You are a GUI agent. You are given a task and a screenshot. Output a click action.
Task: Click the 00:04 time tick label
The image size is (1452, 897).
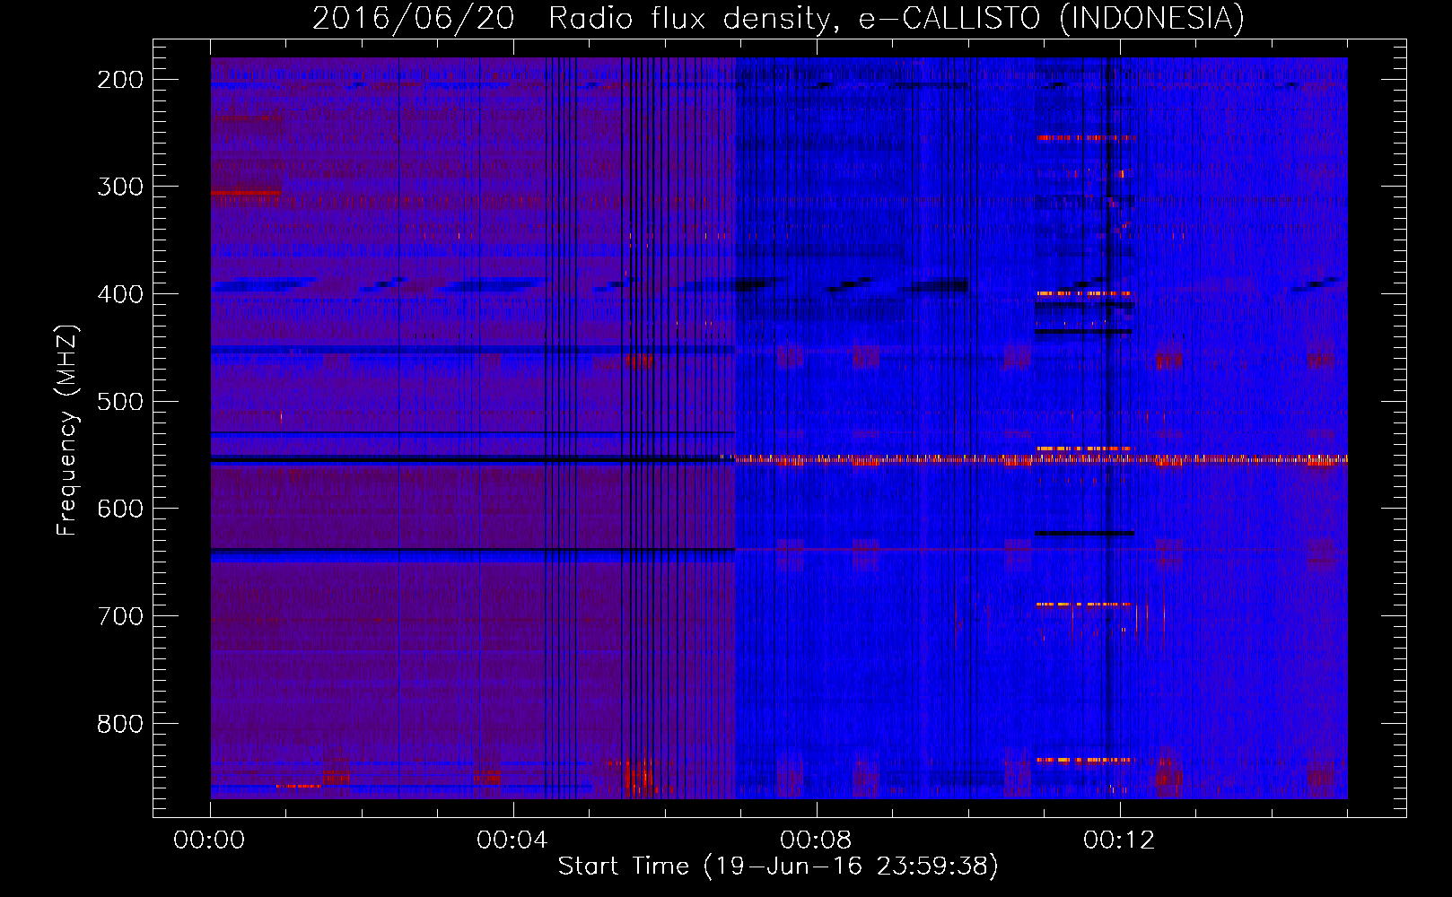[x=512, y=840]
